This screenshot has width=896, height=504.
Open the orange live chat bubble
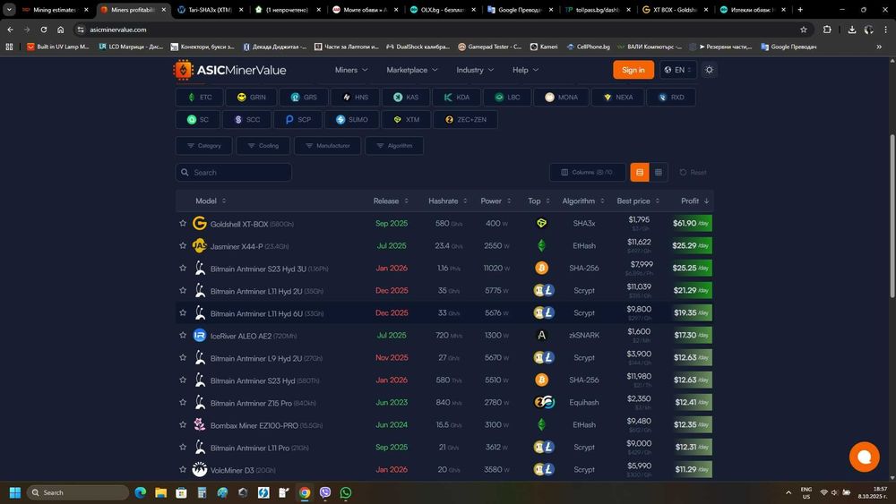pyautogui.click(x=864, y=457)
